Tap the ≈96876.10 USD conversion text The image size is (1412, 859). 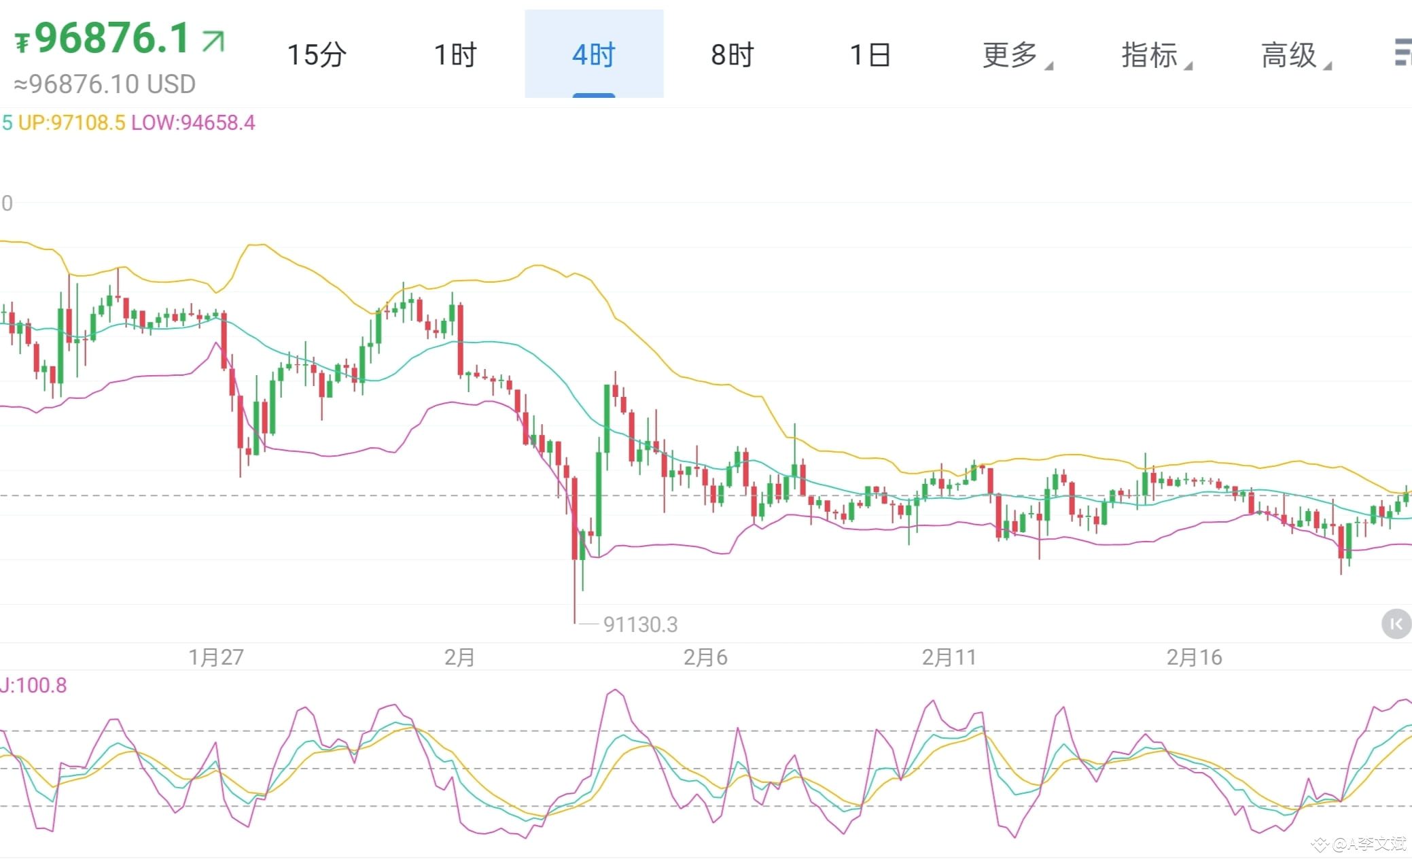coord(105,84)
